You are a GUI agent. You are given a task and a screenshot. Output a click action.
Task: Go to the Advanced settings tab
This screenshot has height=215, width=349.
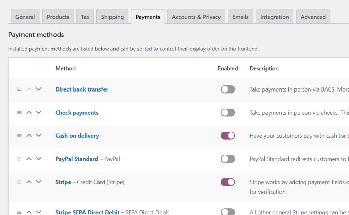pyautogui.click(x=313, y=17)
